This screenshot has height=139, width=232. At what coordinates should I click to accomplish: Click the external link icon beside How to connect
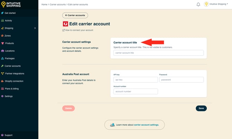(x=63, y=30)
